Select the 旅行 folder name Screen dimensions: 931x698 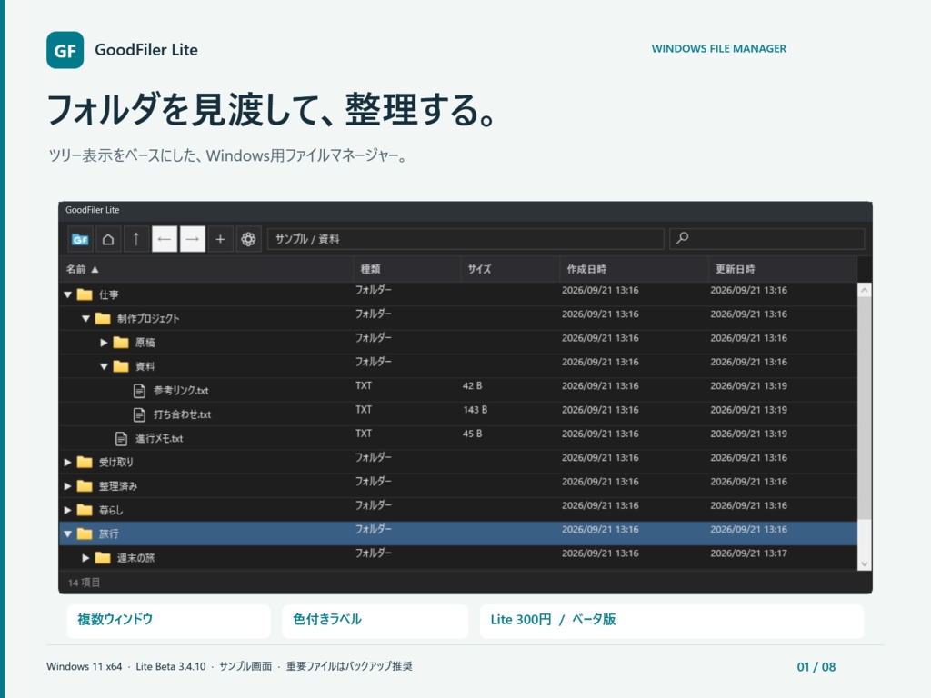(109, 534)
